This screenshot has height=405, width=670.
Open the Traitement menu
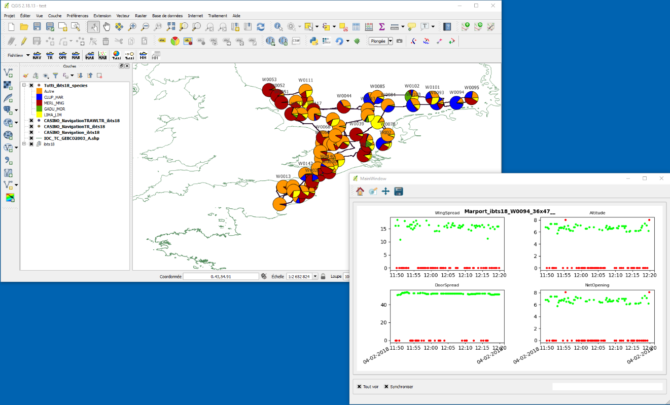pos(217,16)
